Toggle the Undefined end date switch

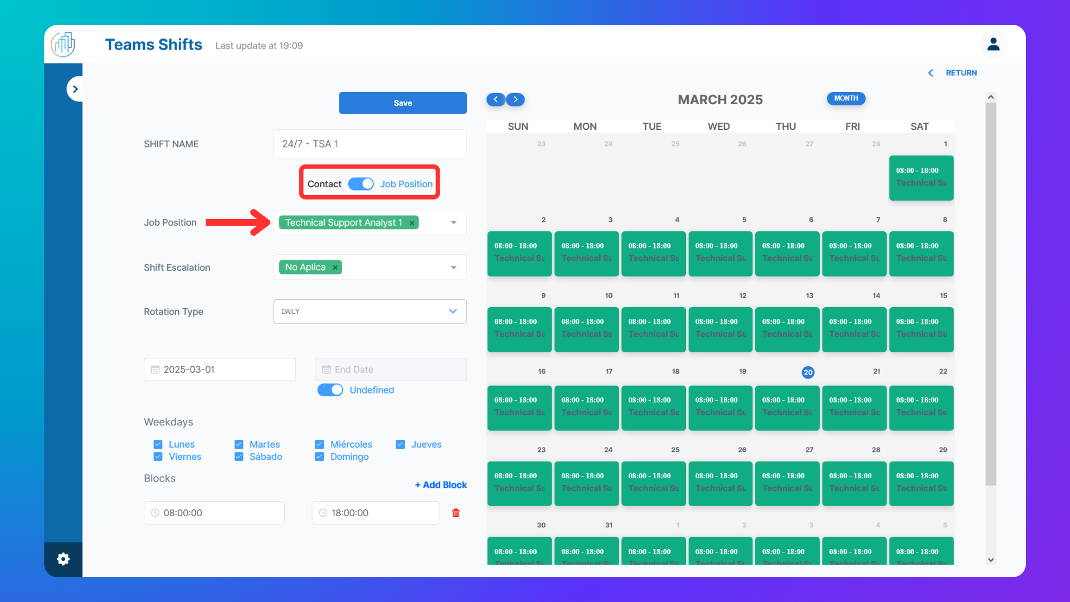pos(330,390)
